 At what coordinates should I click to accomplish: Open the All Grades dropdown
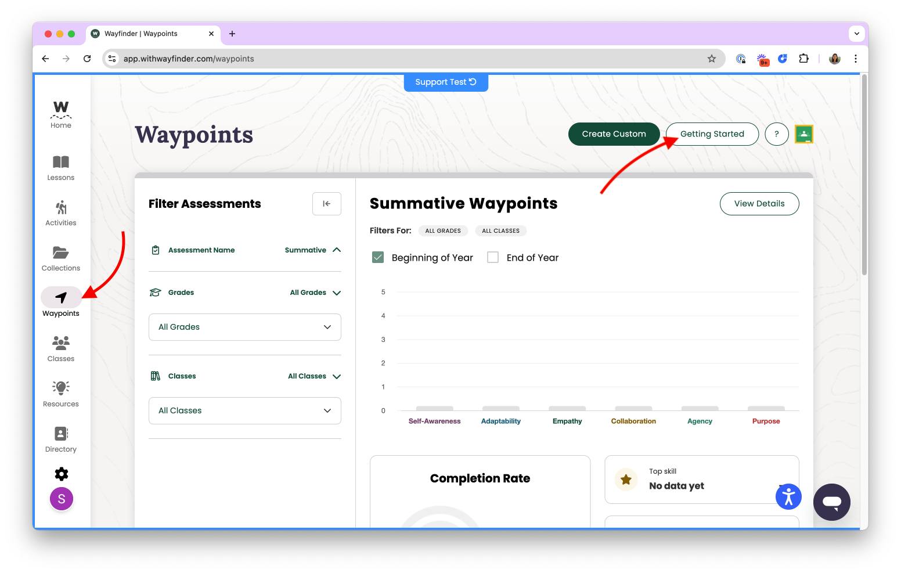(x=244, y=327)
